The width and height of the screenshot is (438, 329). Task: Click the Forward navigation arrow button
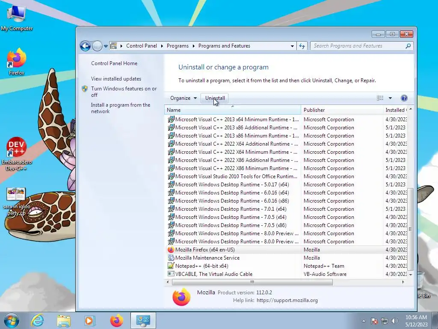pyautogui.click(x=97, y=46)
